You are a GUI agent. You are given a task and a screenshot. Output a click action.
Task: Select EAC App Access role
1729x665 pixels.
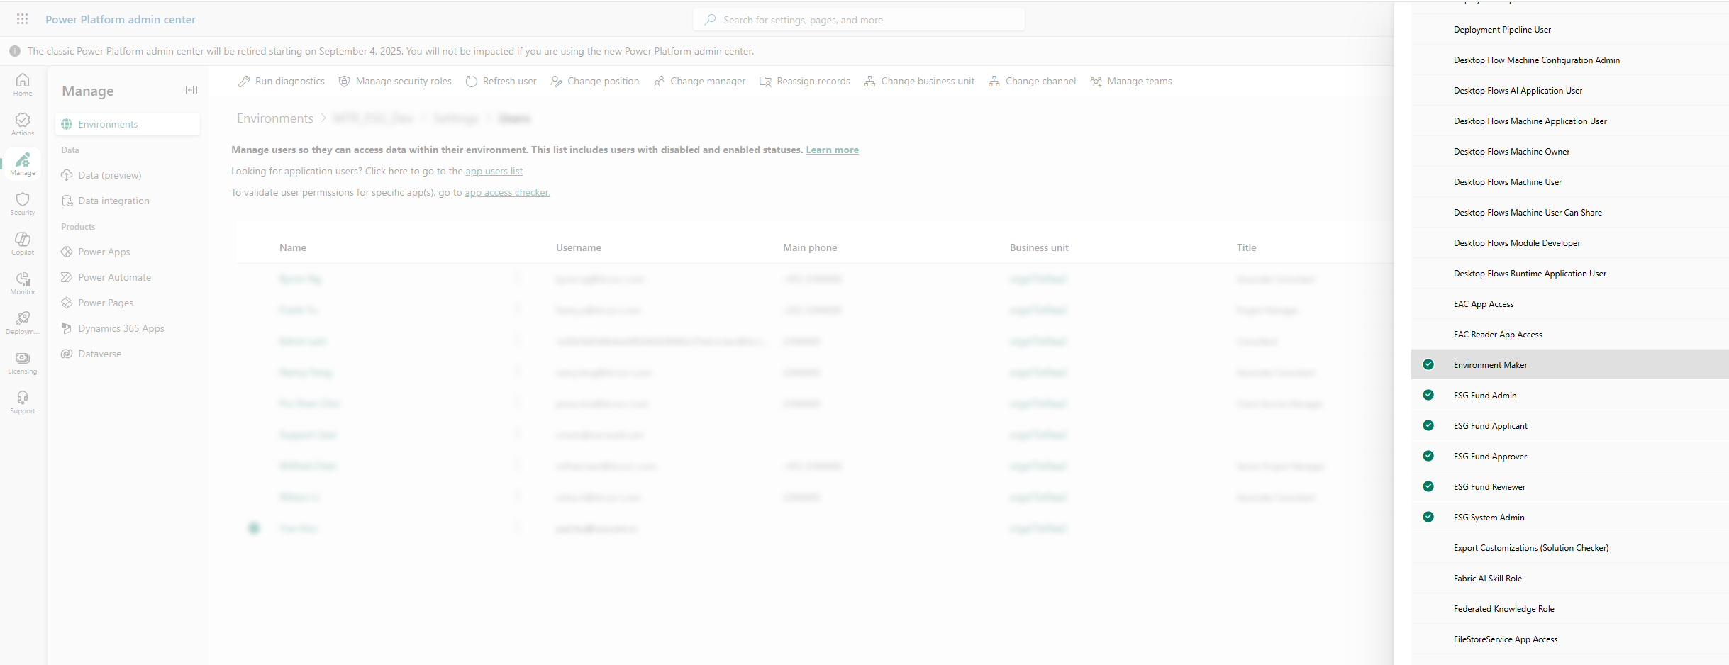coord(1569,304)
